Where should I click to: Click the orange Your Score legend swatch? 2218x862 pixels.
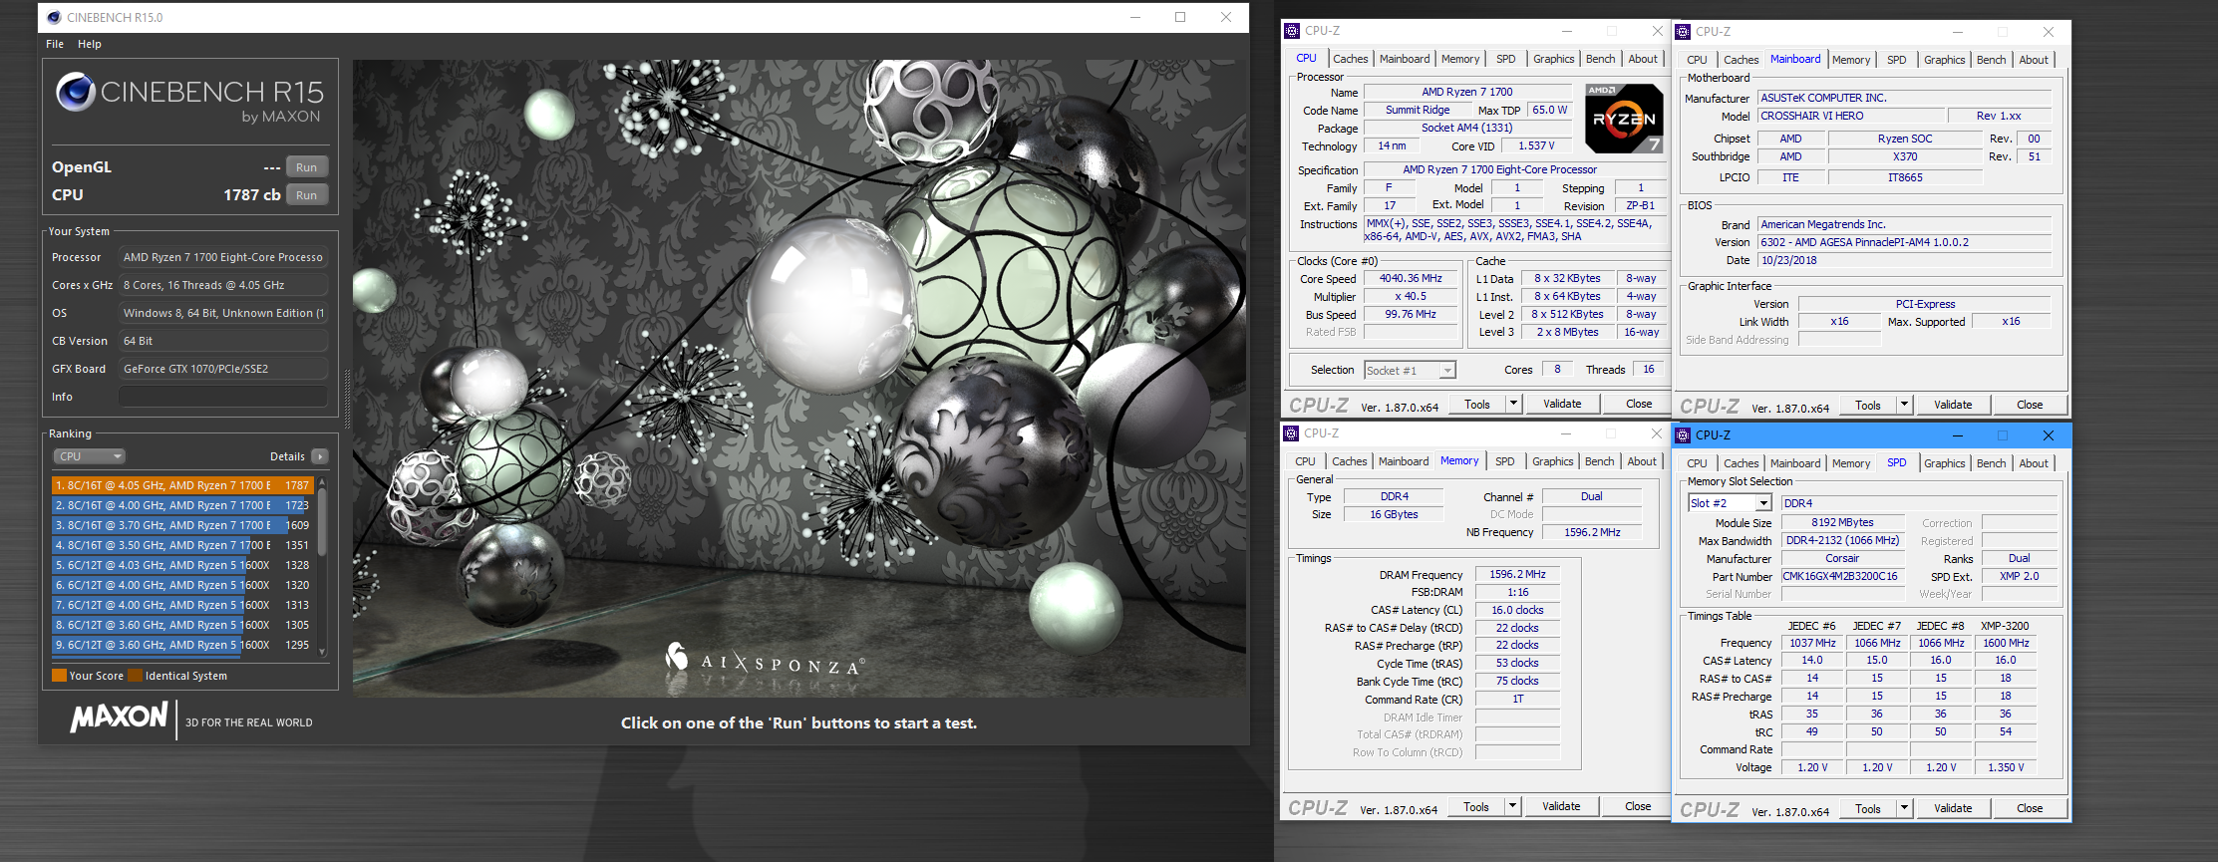[x=59, y=676]
